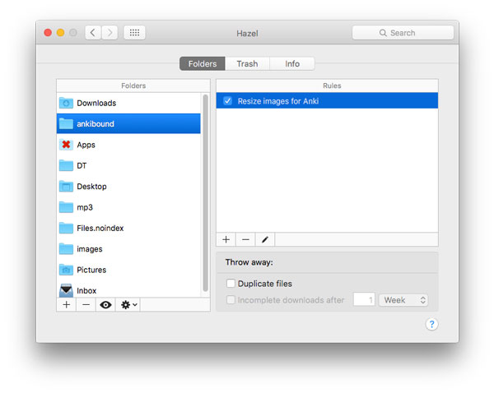Switch to the Folders tab
494x393 pixels.
click(203, 64)
